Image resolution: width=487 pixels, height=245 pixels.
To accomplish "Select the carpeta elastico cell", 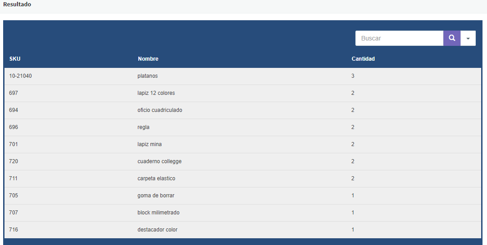I will click(156, 178).
